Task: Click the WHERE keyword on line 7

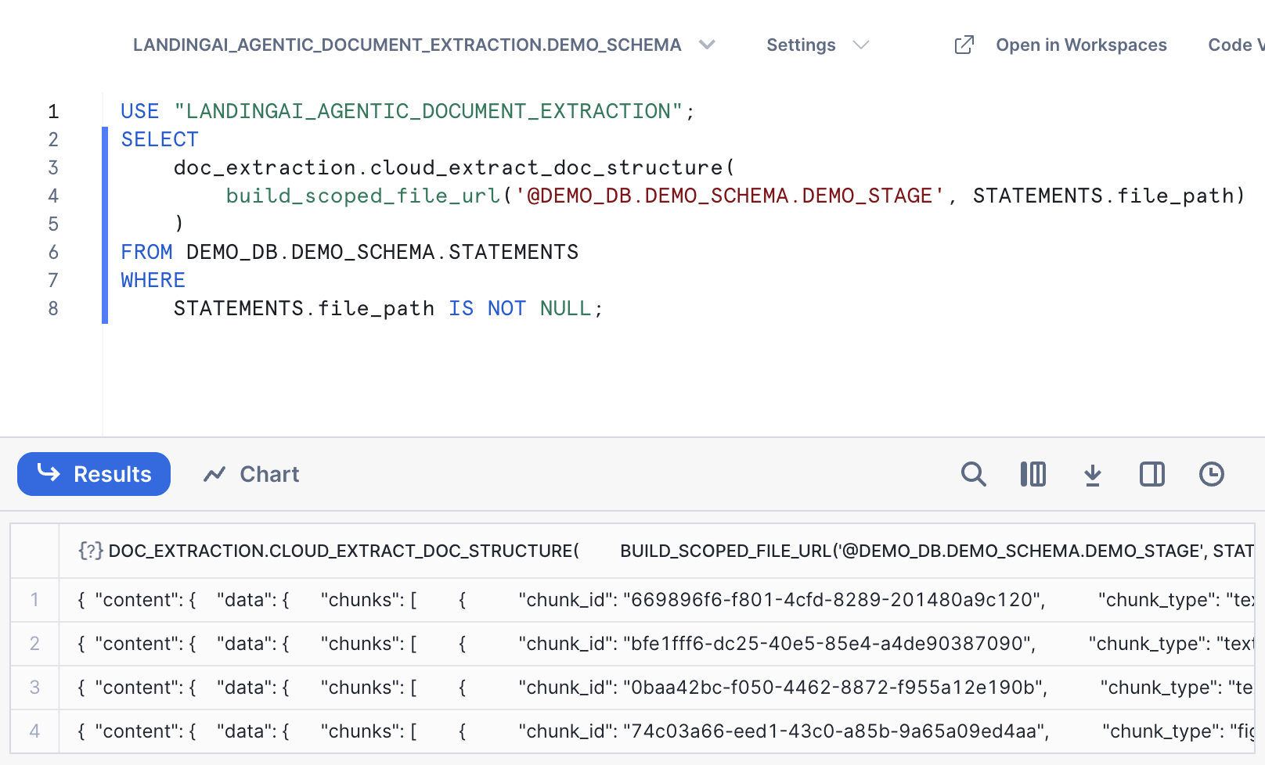Action: click(153, 280)
